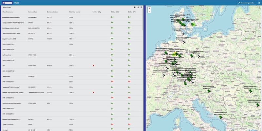Click Kennzeichen cell BMS-CONNECT-112
The width and height of the screenshot is (262, 131).
[34, 28]
